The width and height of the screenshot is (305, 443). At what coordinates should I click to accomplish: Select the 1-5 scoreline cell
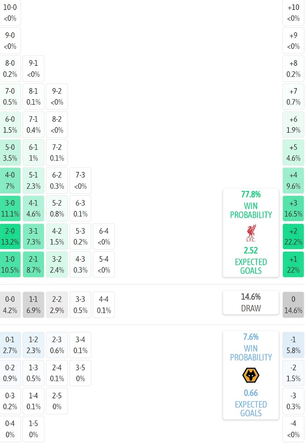[34, 429]
